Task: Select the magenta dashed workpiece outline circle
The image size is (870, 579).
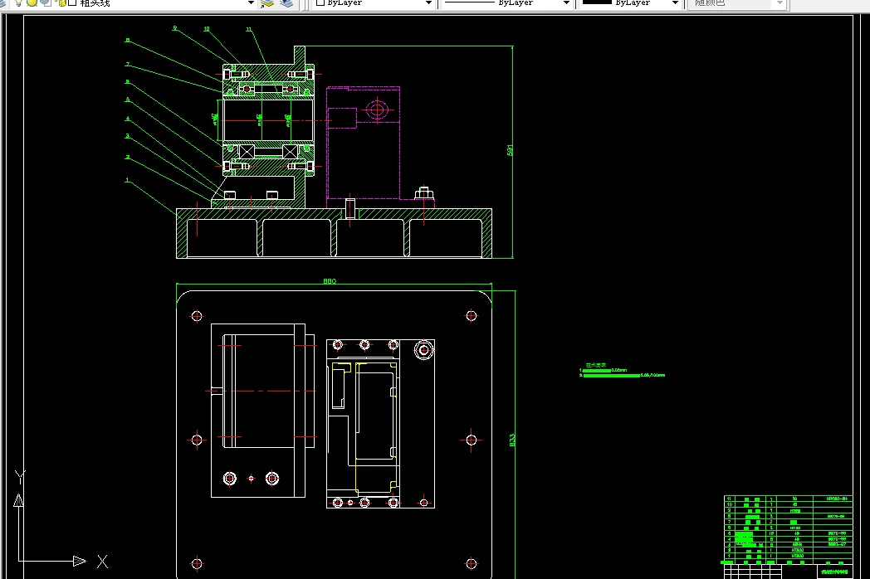Action: coord(377,109)
